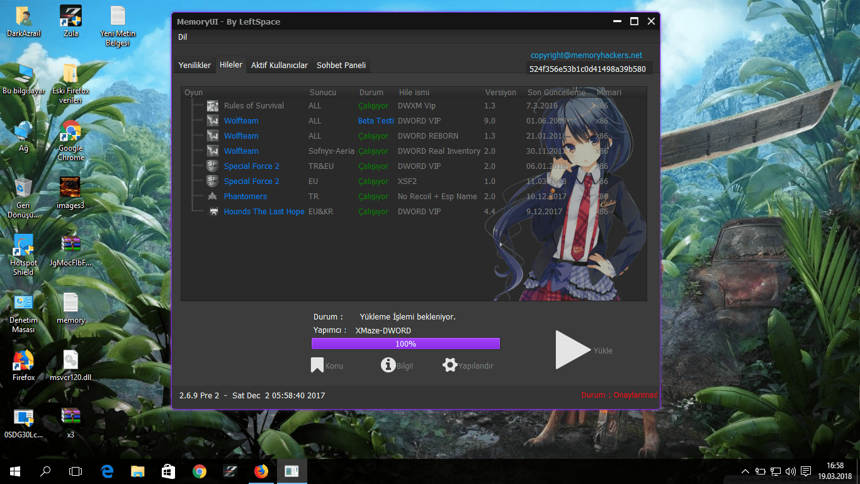
Task: Open Bu bilgisayar desktop icon
Action: click(x=24, y=79)
